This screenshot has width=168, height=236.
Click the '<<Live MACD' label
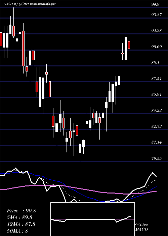pos(141,227)
